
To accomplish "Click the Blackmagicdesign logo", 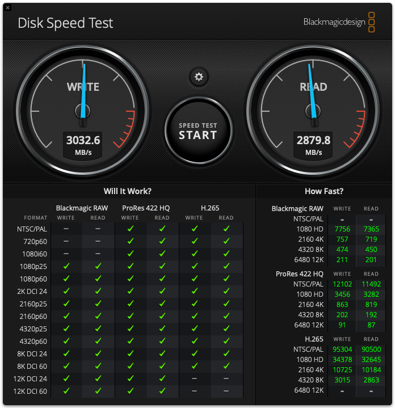I will pyautogui.click(x=339, y=22).
